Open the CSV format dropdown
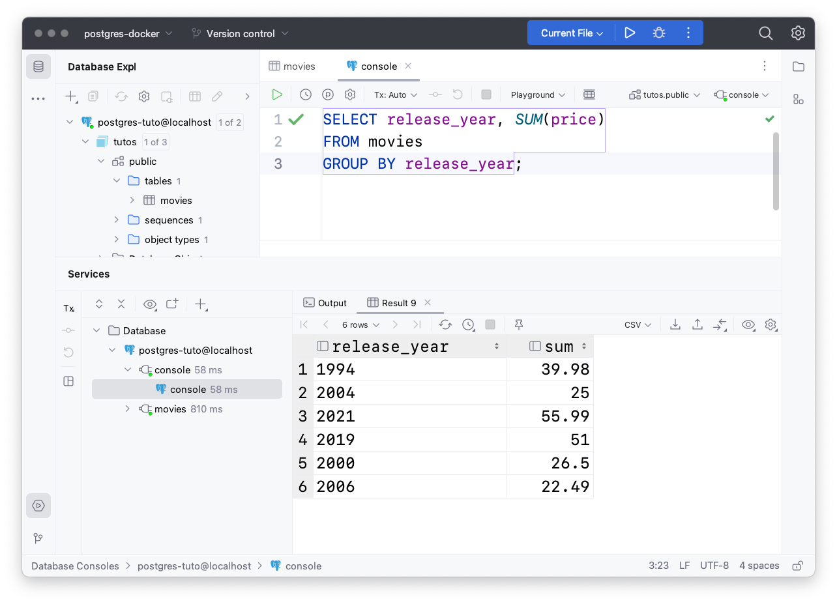The height and width of the screenshot is (604, 837). click(638, 324)
